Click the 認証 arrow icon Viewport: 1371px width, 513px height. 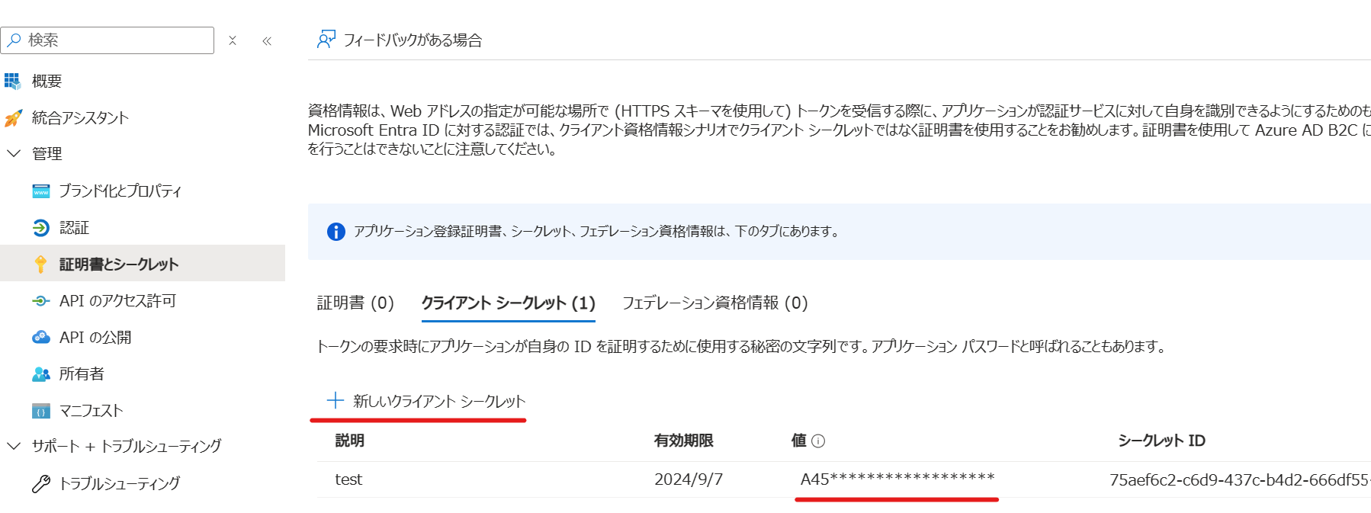41,228
